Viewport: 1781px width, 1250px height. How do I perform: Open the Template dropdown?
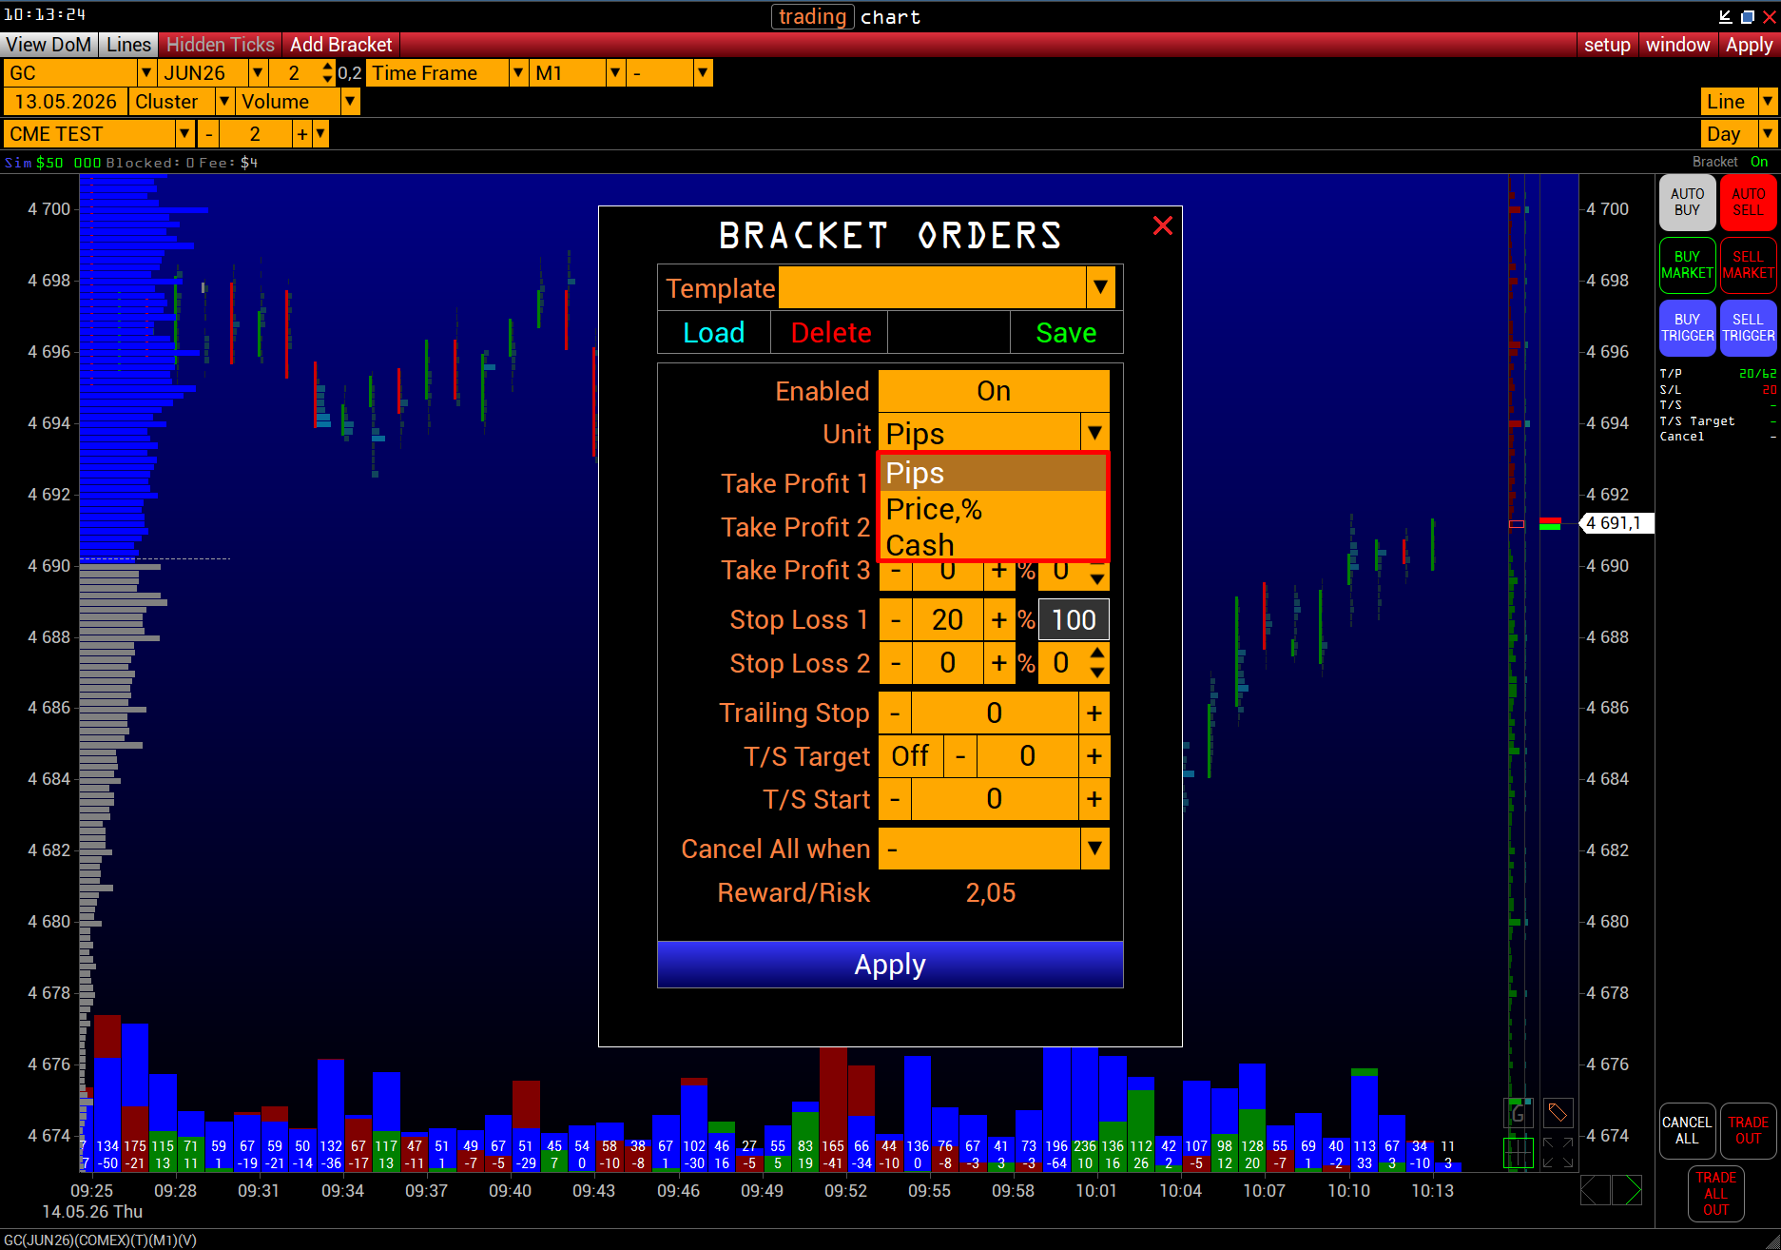(1100, 287)
